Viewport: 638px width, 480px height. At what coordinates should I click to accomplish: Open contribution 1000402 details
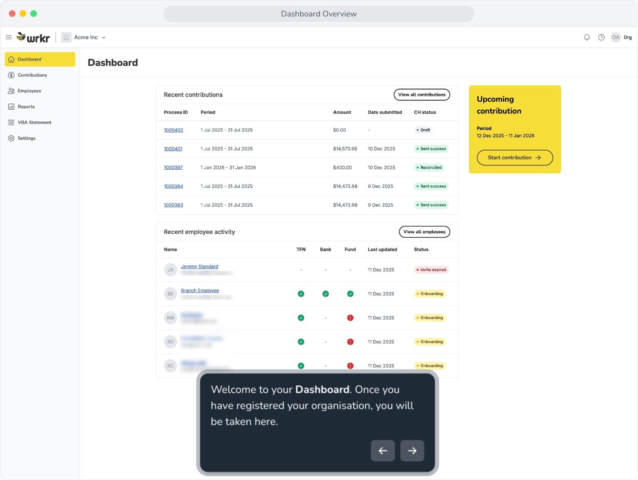173,130
